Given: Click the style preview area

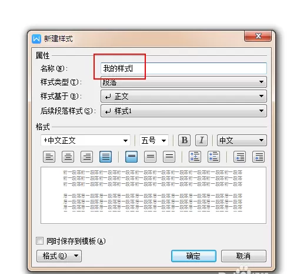Looking at the screenshot, I should pyautogui.click(x=153, y=195).
